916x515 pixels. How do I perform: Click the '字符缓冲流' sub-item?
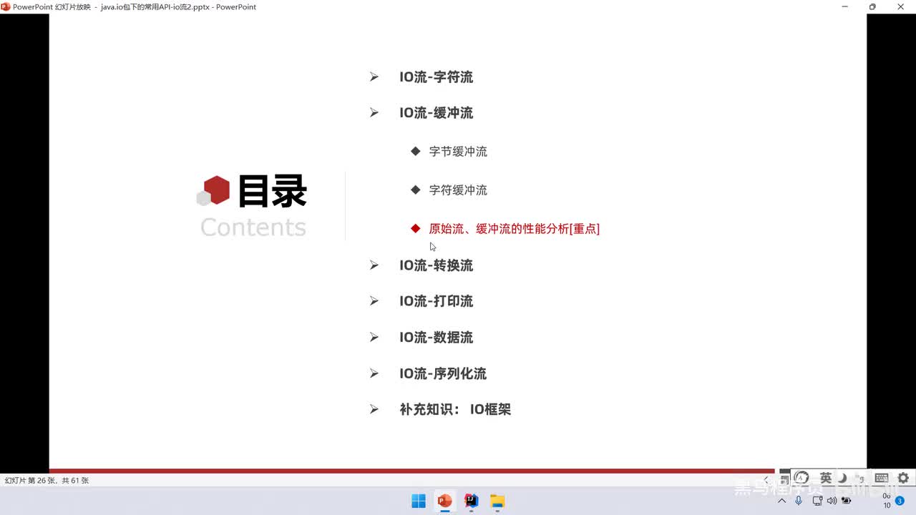458,190
